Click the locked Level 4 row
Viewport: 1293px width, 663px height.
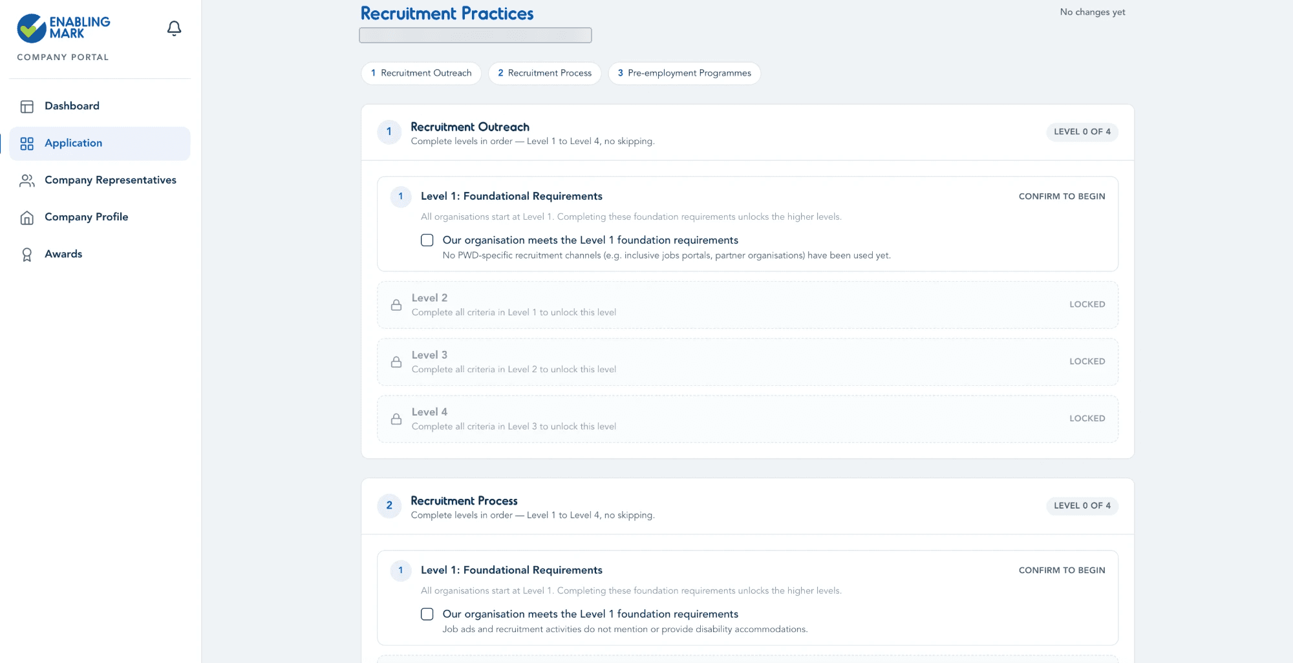coord(747,419)
